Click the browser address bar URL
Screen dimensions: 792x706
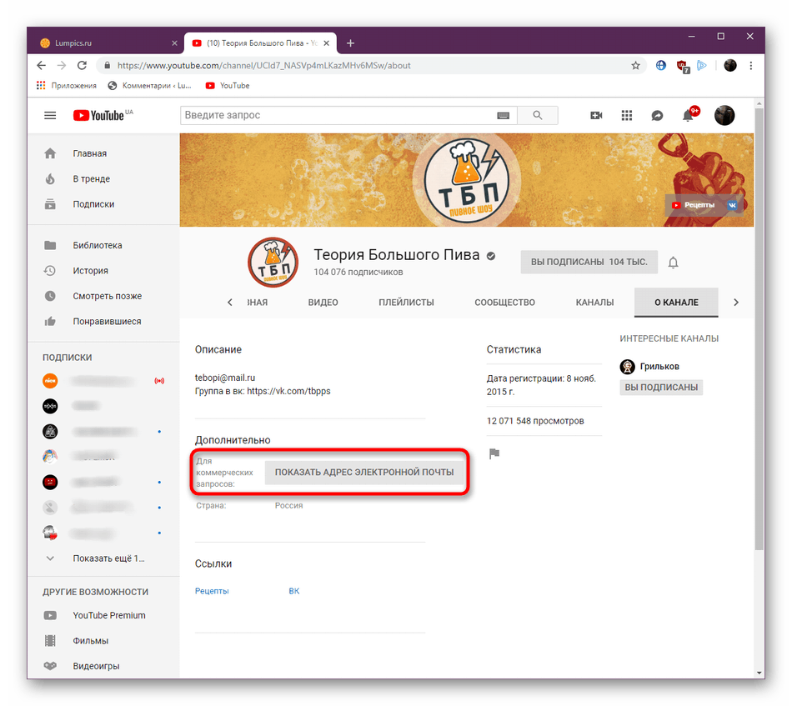264,66
